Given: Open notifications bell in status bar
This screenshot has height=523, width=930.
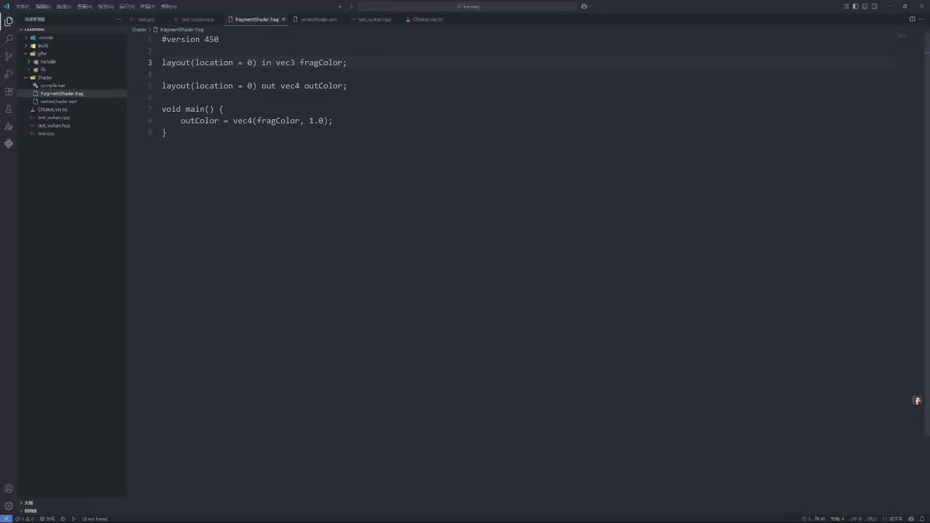Looking at the screenshot, I should 921,519.
